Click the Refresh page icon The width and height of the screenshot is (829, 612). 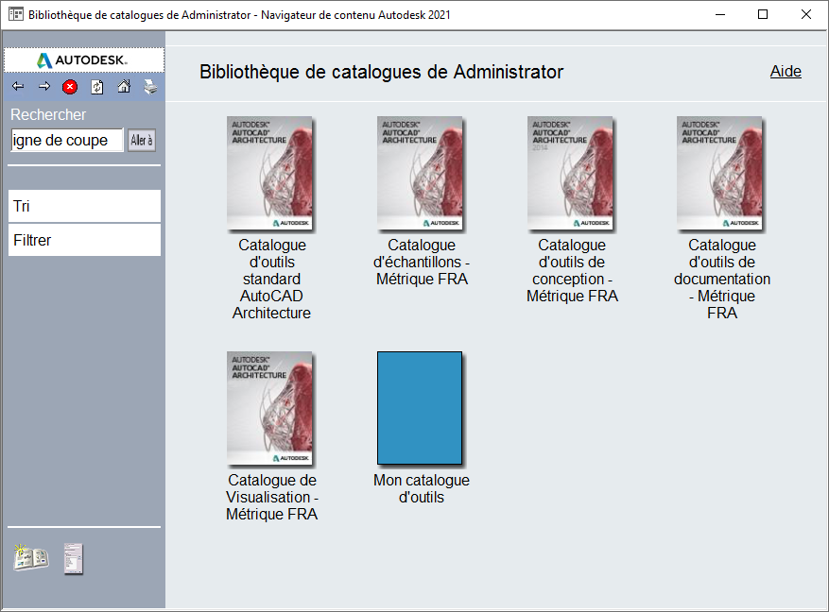coord(96,87)
